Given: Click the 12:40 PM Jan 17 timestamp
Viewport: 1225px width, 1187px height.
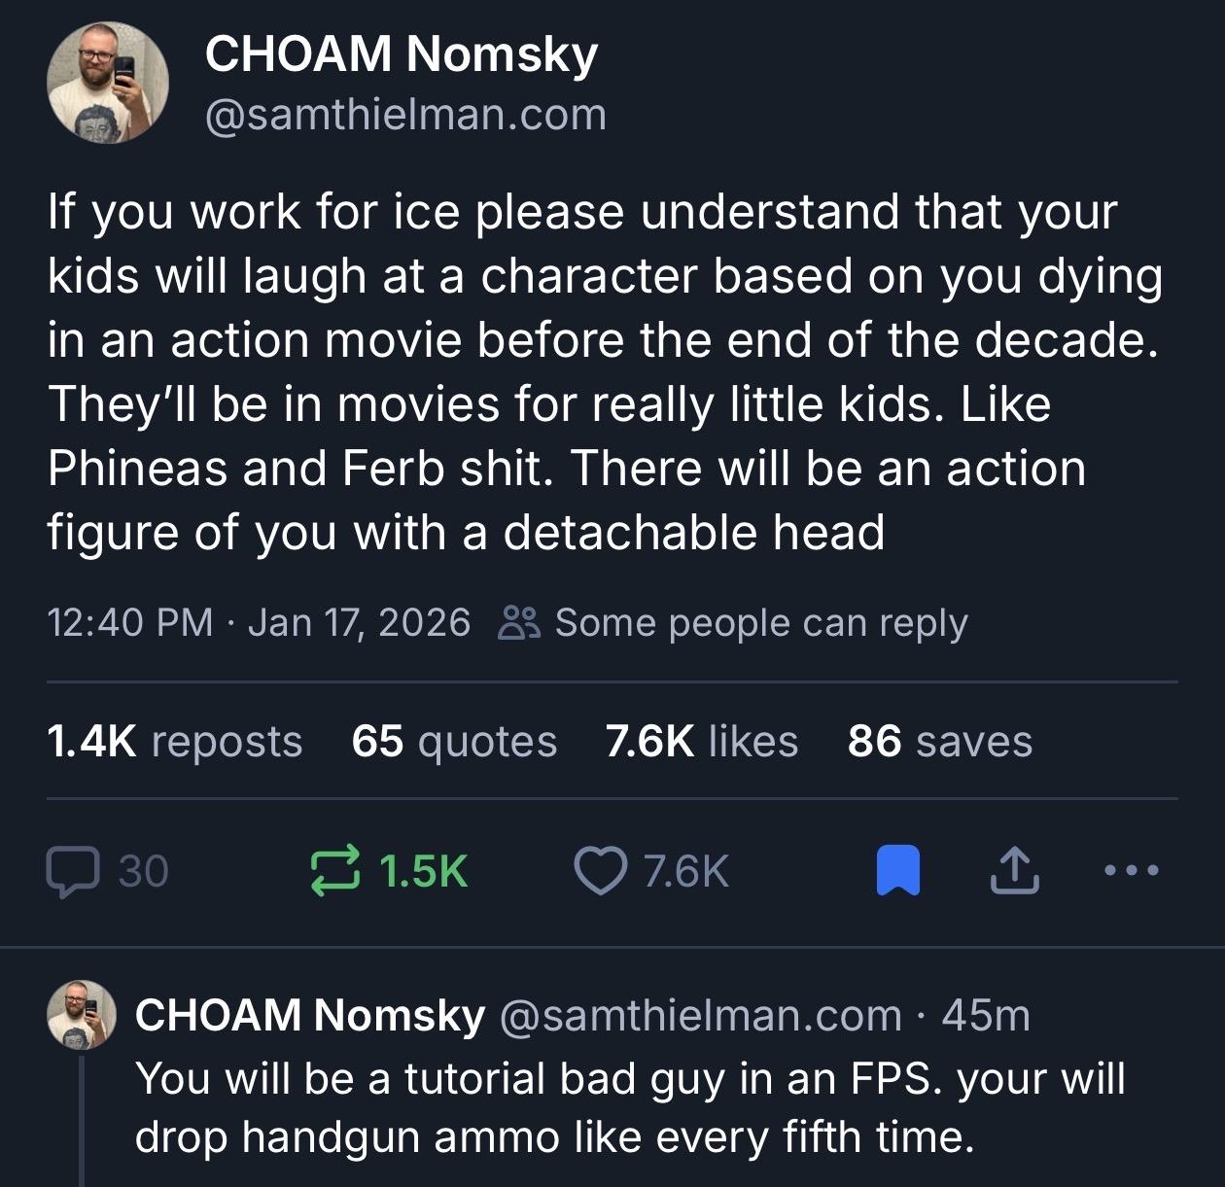Looking at the screenshot, I should click(259, 622).
